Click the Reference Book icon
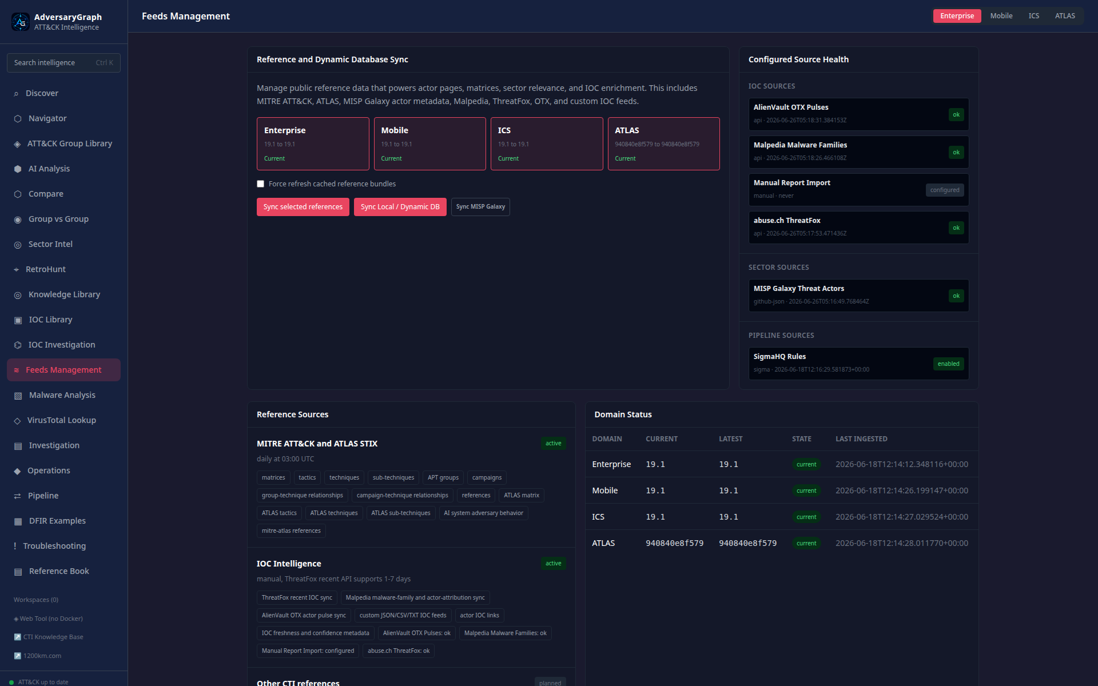Viewport: 1098px width, 686px height. tap(18, 572)
